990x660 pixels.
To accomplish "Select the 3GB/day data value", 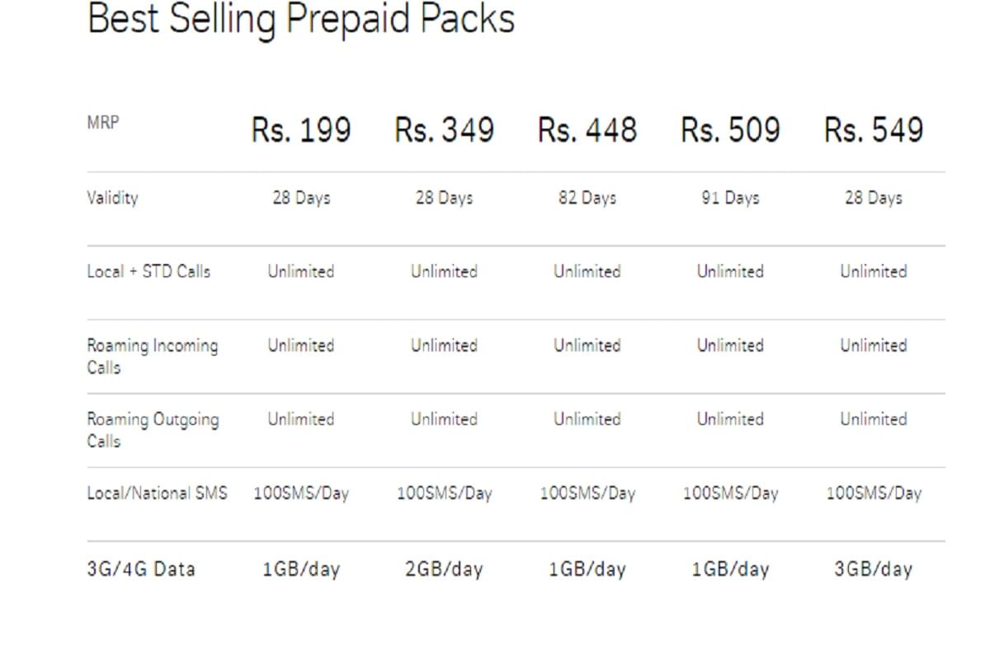I will [x=874, y=569].
